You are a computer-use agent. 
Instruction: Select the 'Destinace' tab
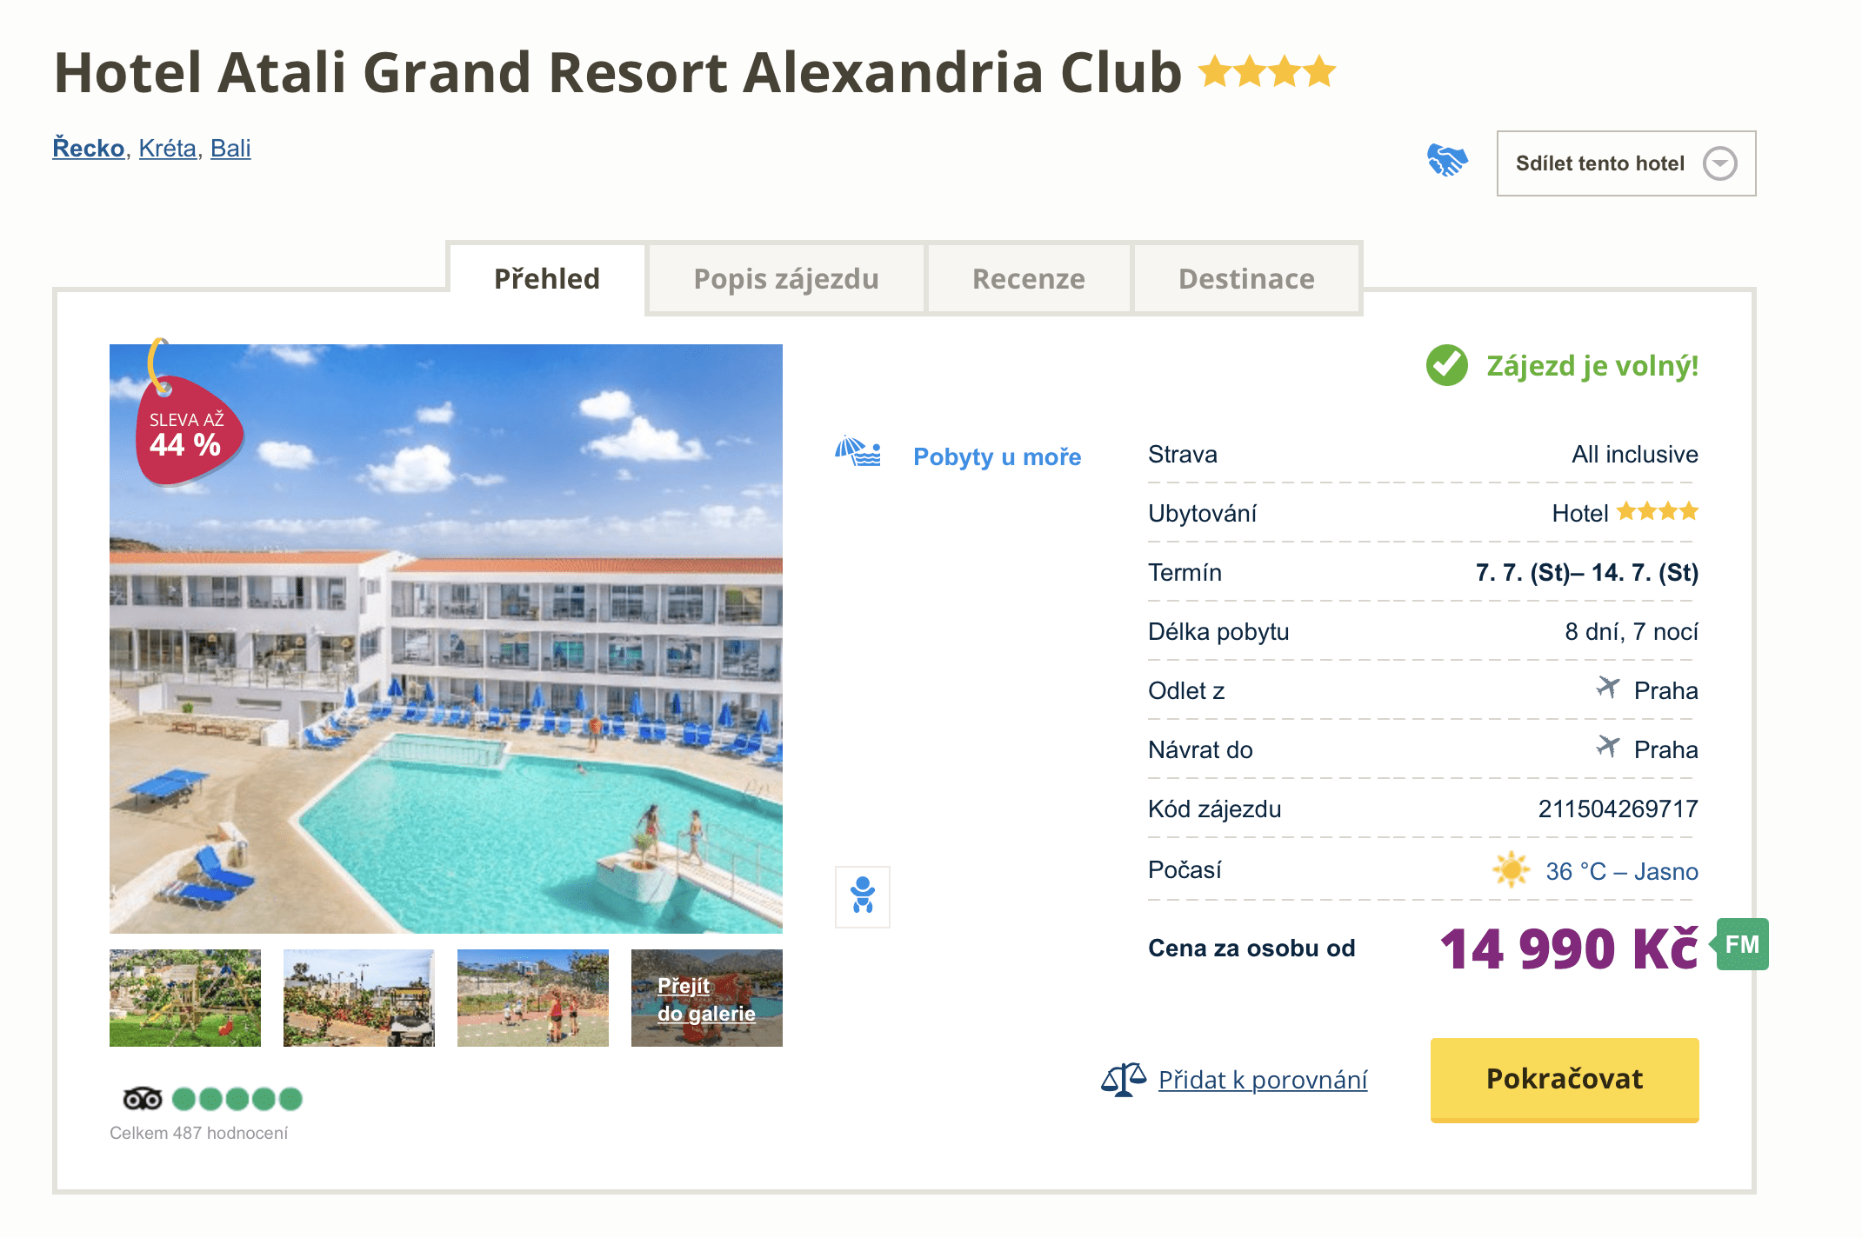(1245, 279)
